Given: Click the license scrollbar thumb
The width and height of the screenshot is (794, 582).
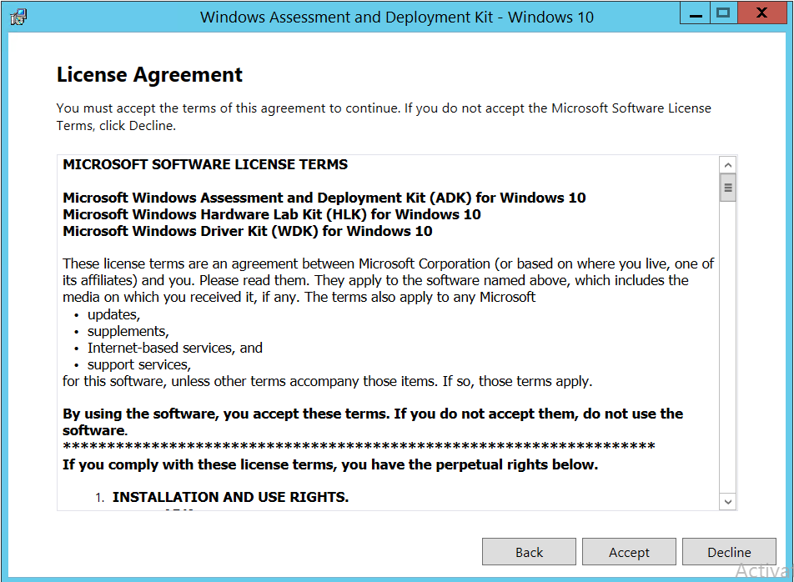Looking at the screenshot, I should tap(728, 188).
